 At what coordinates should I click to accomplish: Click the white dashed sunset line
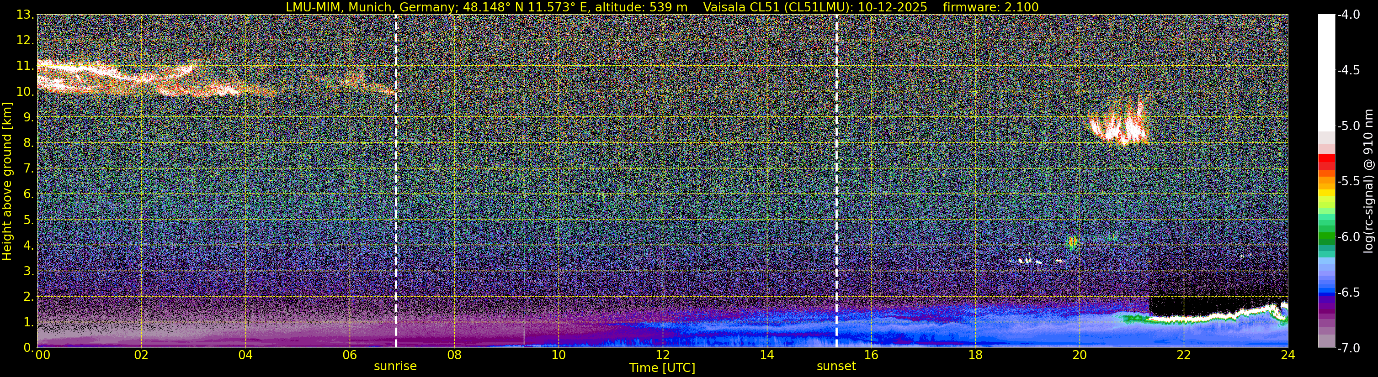tap(836, 182)
